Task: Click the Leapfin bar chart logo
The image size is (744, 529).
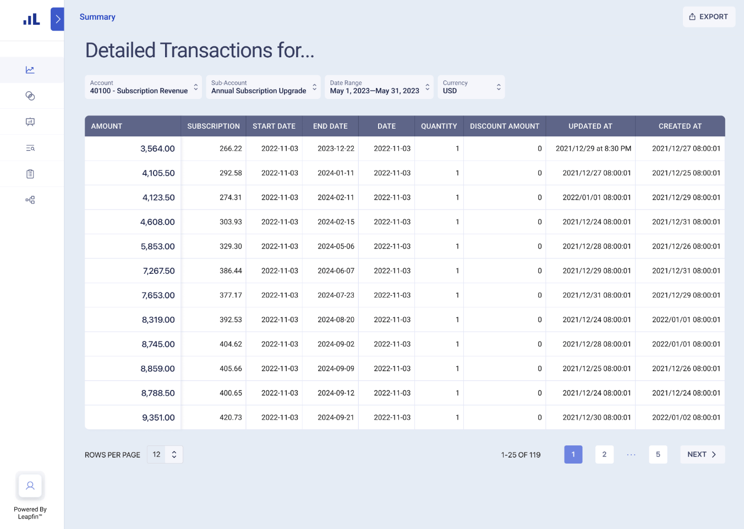Action: [x=31, y=20]
